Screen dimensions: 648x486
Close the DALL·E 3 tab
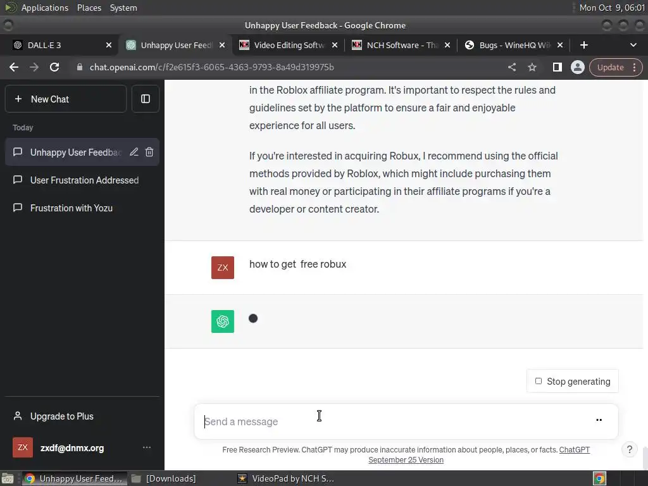[109, 45]
